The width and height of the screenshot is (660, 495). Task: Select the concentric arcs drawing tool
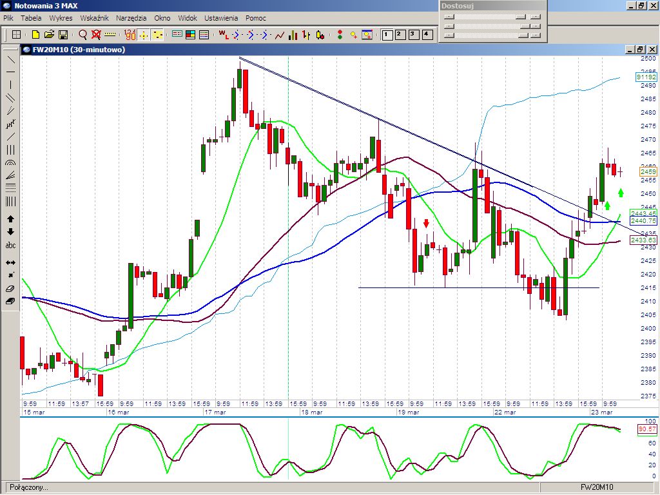coord(10,163)
